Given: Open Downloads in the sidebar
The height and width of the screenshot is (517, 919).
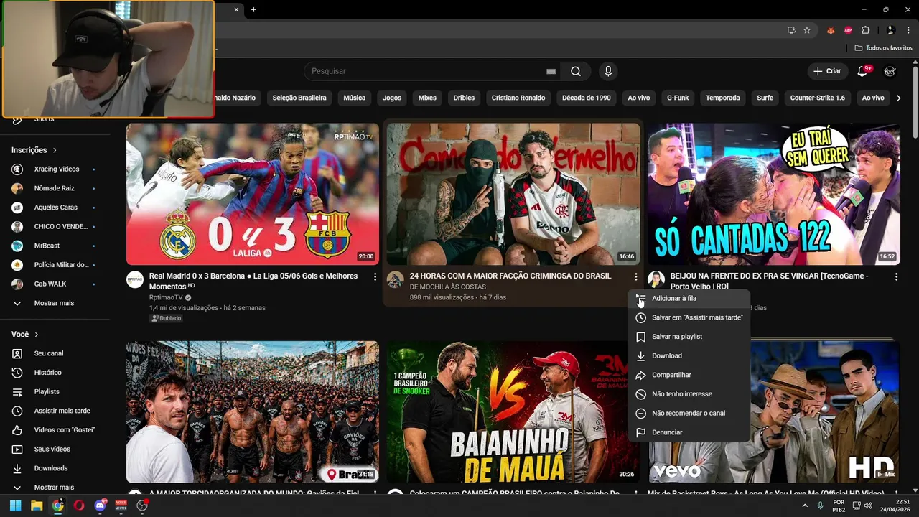Looking at the screenshot, I should coord(50,468).
